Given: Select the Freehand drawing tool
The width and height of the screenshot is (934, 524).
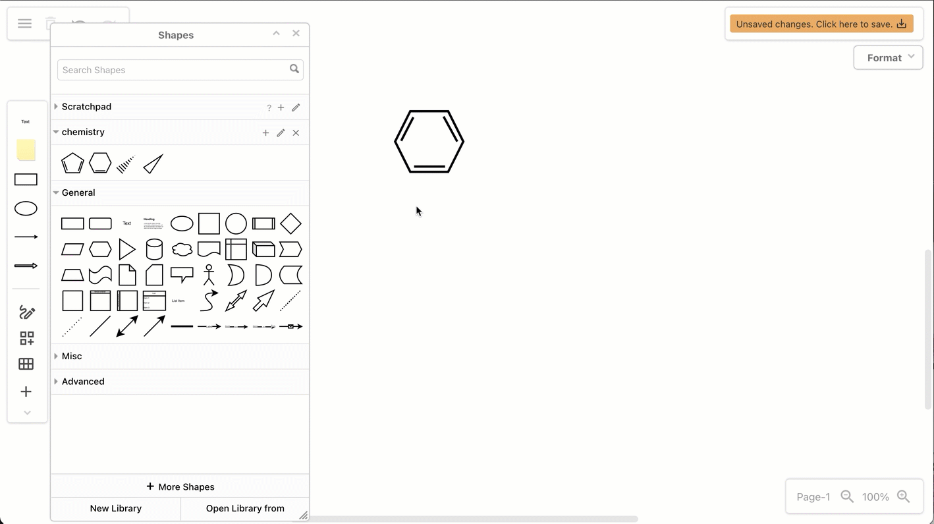Looking at the screenshot, I should [26, 312].
